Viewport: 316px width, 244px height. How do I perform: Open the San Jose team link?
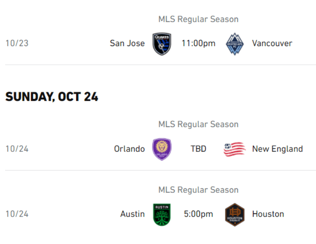click(x=127, y=44)
